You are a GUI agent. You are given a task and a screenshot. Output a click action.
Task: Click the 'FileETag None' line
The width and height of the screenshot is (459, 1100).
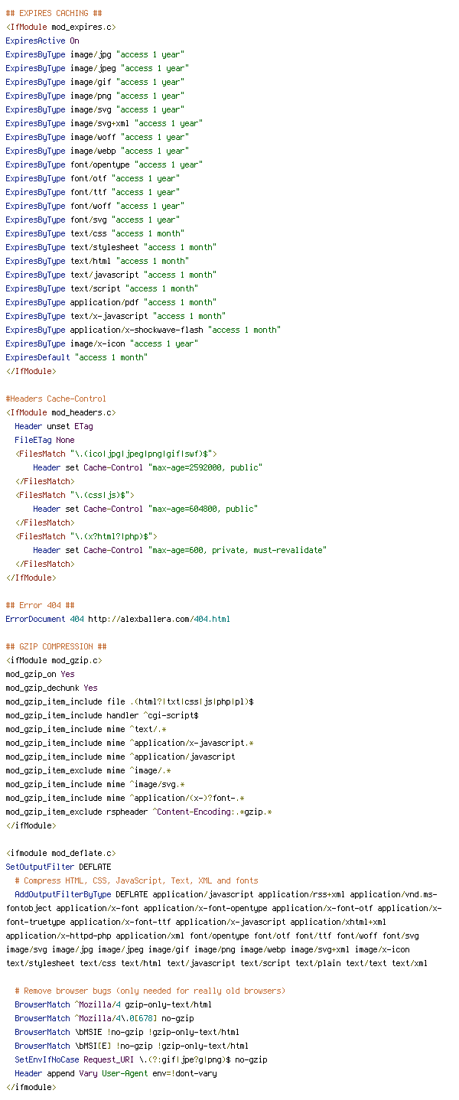pos(44,440)
